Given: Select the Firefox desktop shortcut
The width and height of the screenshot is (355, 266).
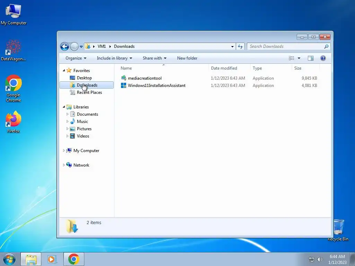Looking at the screenshot, I should pos(14,122).
